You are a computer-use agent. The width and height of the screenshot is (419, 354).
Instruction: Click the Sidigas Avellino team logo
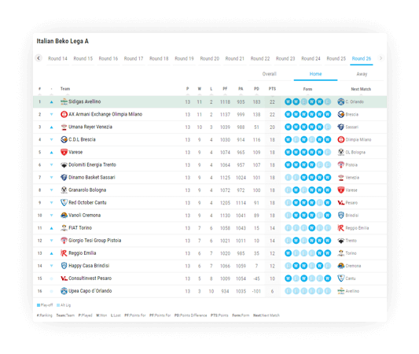[64, 101]
